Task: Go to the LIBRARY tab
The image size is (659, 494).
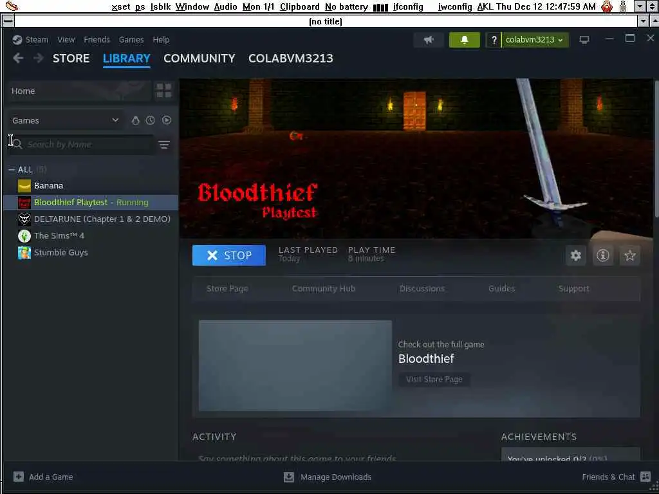Action: click(x=127, y=59)
